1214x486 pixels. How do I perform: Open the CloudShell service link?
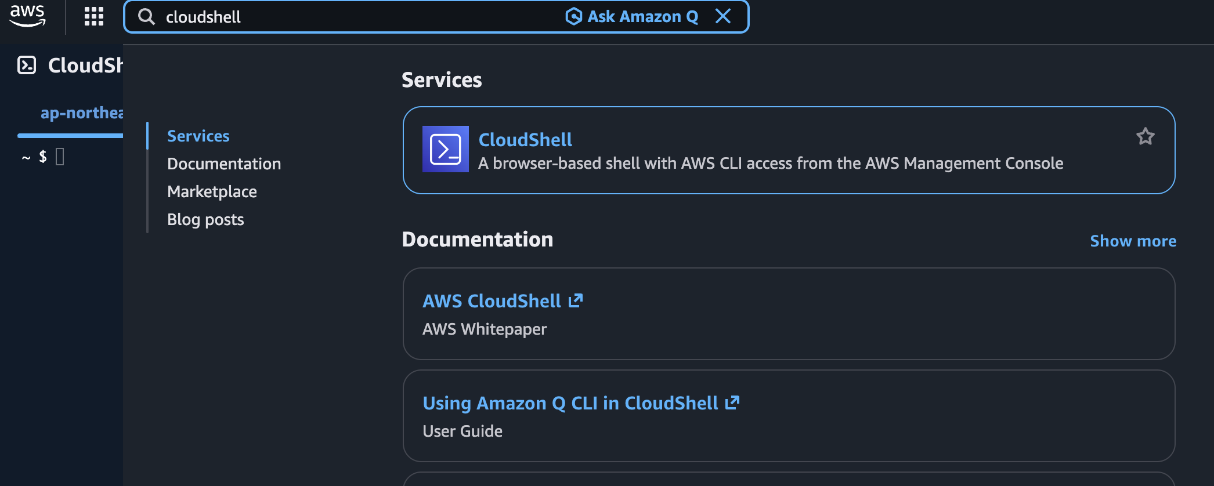coord(525,139)
